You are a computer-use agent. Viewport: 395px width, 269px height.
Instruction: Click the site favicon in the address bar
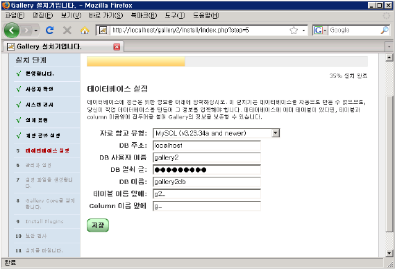pos(103,31)
